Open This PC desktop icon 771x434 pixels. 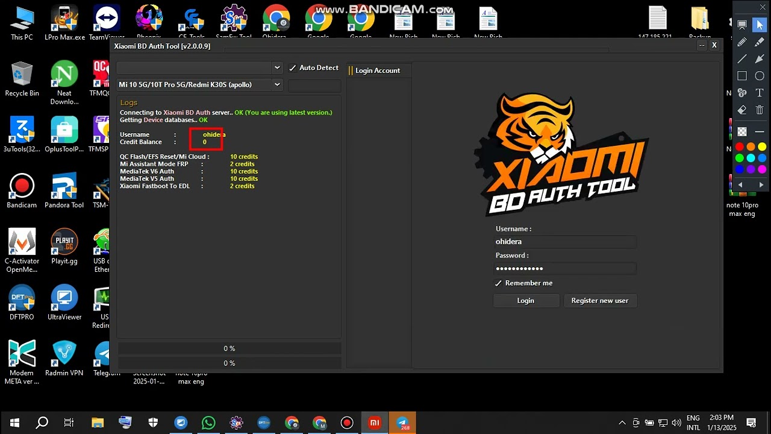pyautogui.click(x=22, y=23)
